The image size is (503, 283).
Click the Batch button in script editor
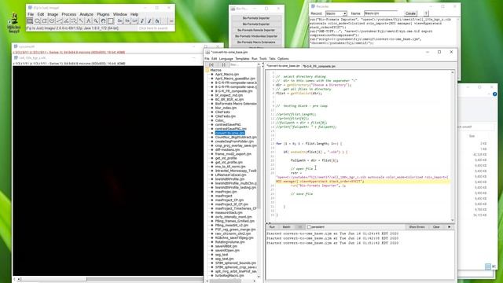tap(286, 227)
